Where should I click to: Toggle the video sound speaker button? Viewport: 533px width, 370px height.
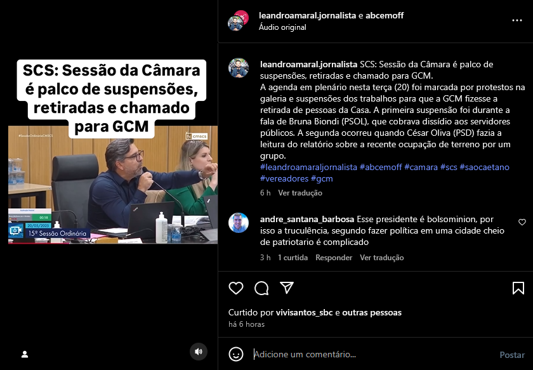199,352
